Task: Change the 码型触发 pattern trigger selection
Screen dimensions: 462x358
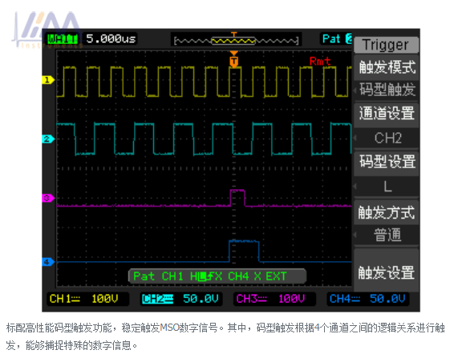Action: point(387,90)
